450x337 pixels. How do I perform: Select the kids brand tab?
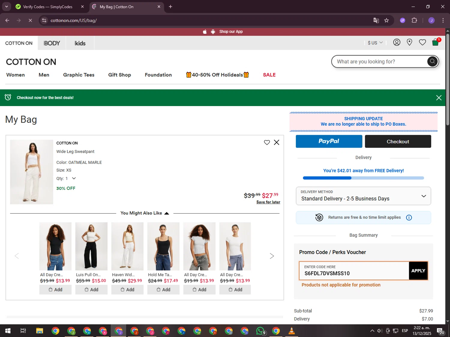pos(80,43)
